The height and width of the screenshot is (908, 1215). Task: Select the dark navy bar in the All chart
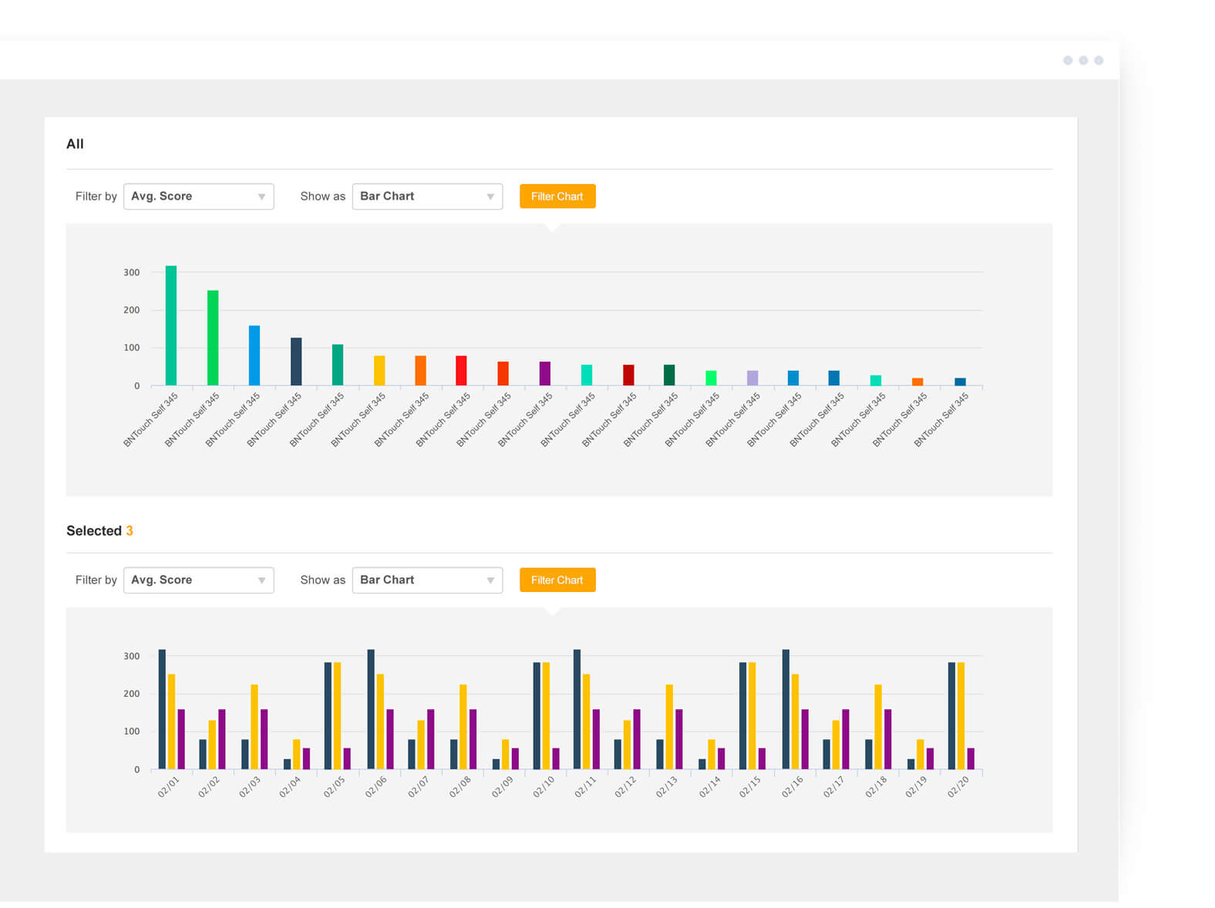click(x=296, y=362)
